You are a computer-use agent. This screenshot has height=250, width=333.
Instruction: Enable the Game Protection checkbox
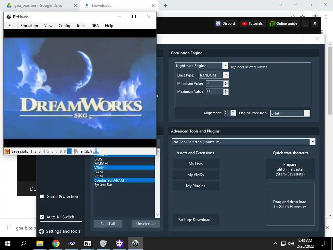tap(42, 196)
